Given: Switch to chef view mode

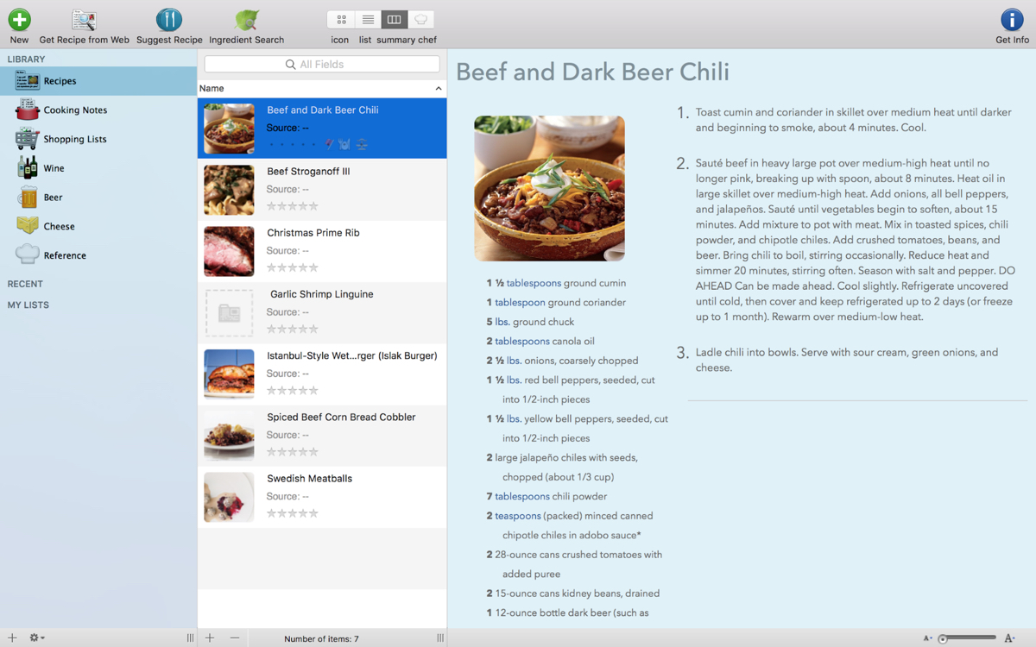Looking at the screenshot, I should tap(420, 19).
